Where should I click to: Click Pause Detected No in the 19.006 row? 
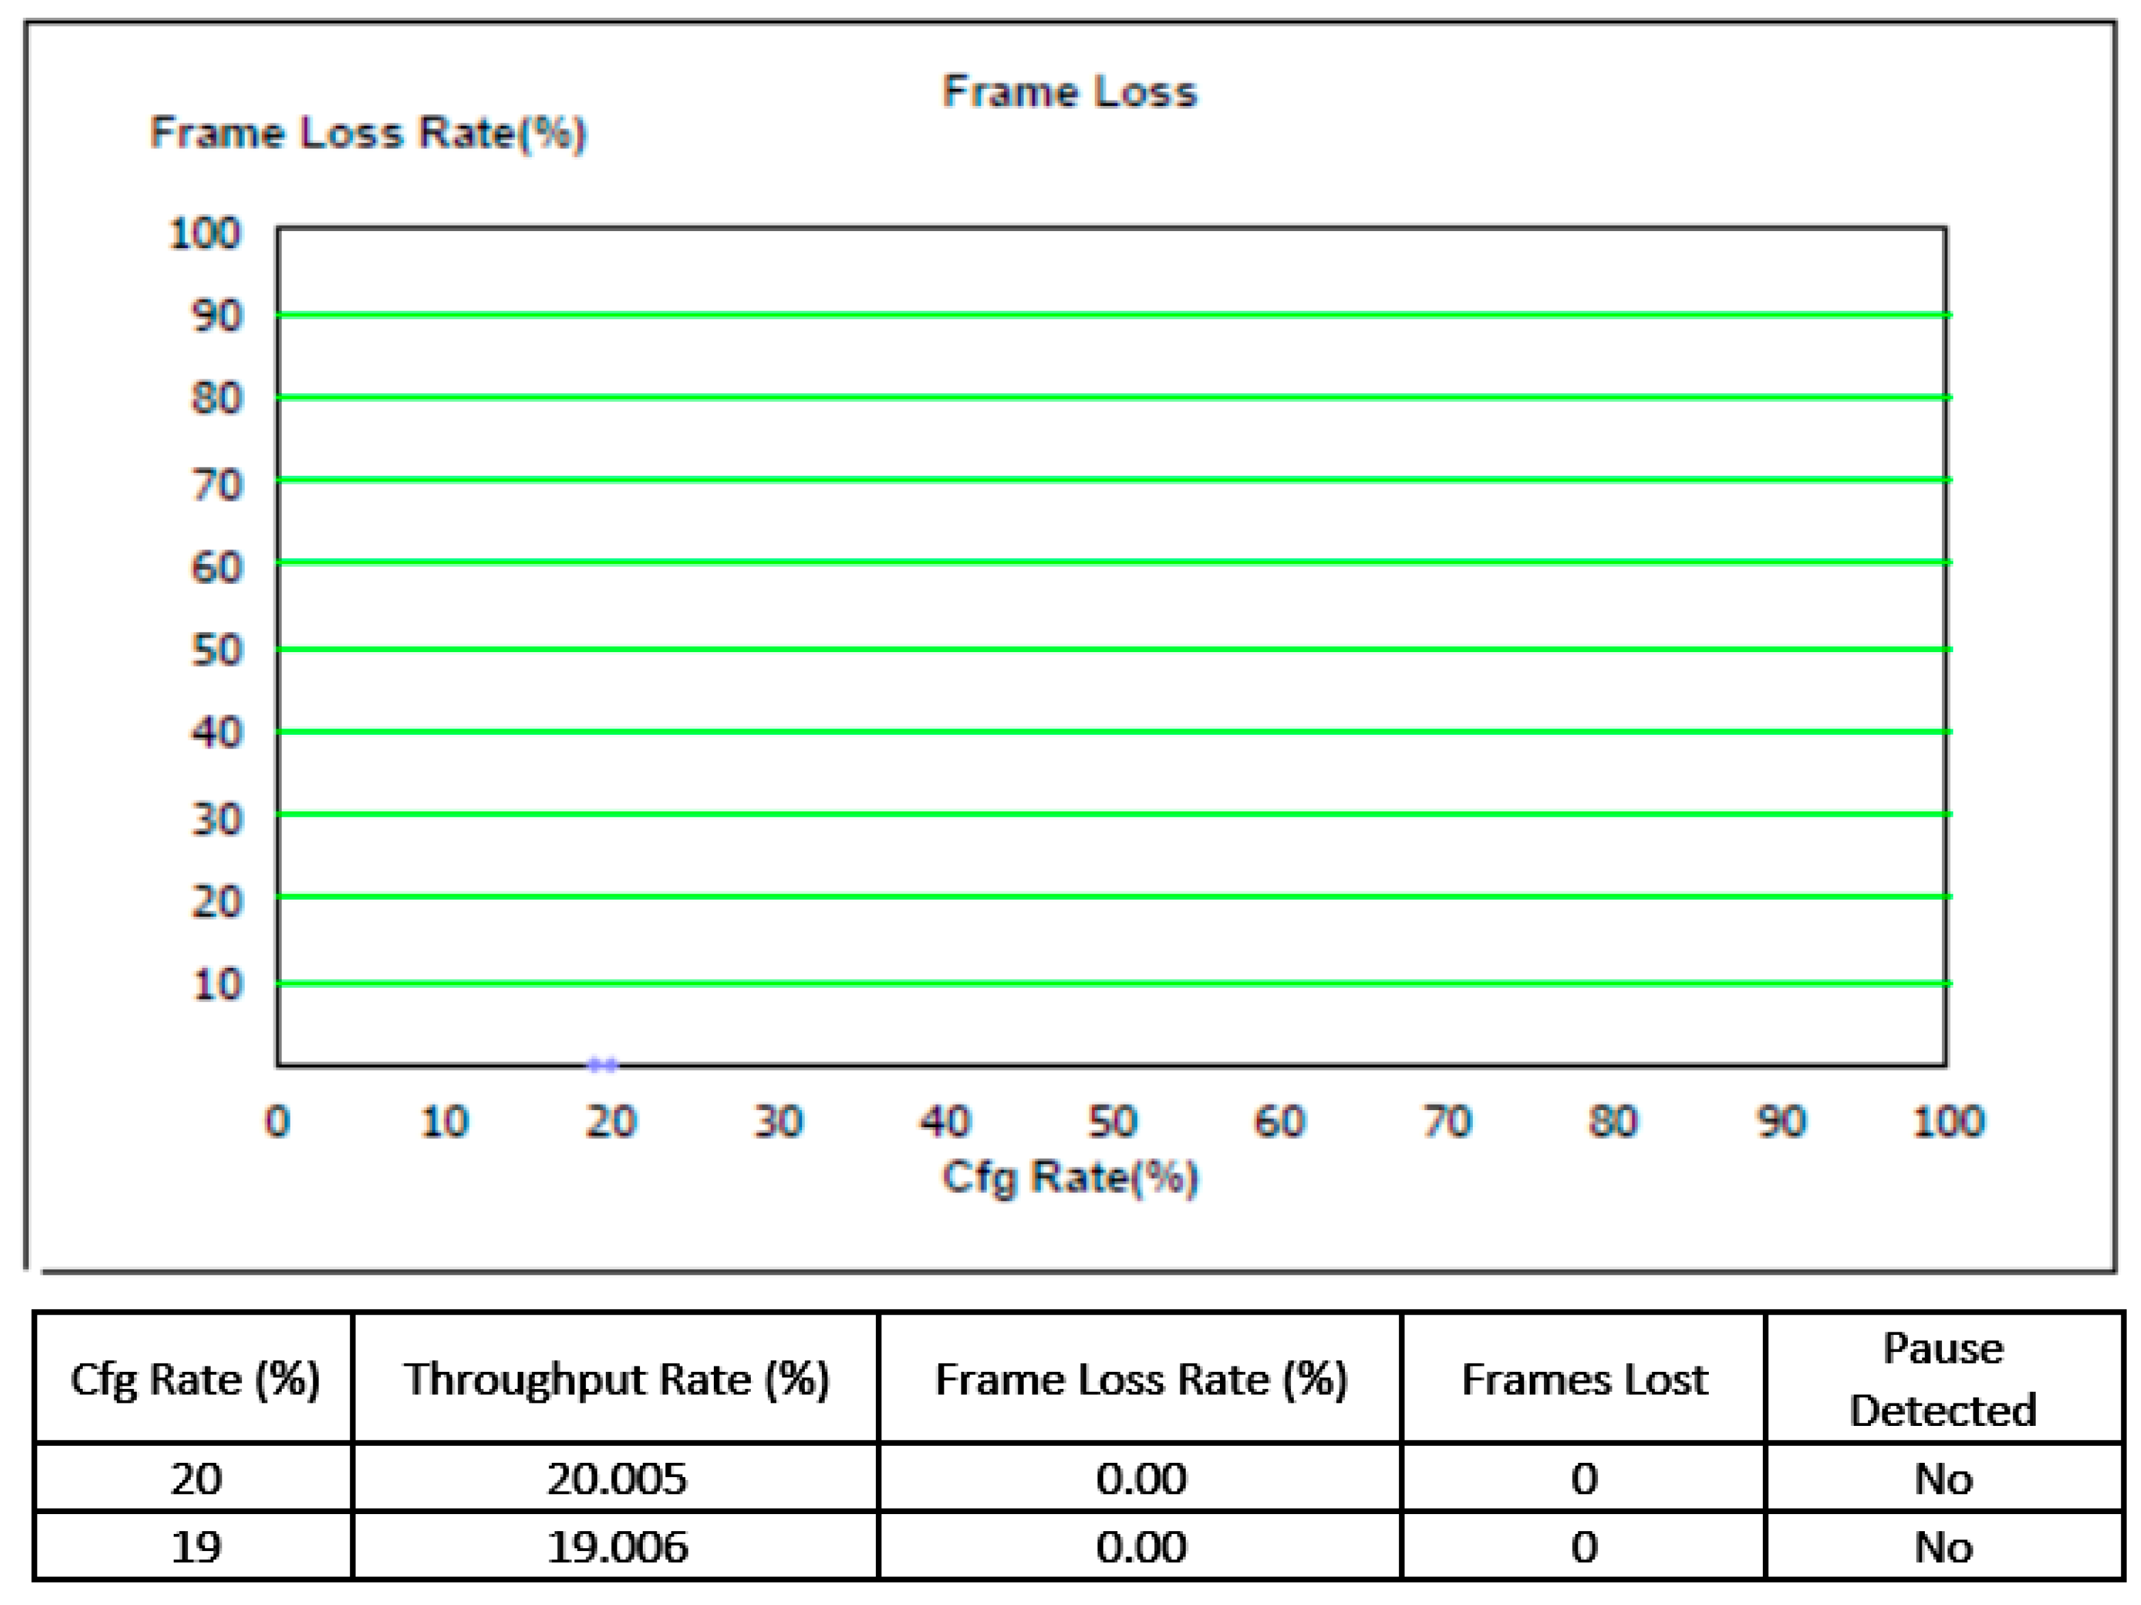pos(1945,1547)
